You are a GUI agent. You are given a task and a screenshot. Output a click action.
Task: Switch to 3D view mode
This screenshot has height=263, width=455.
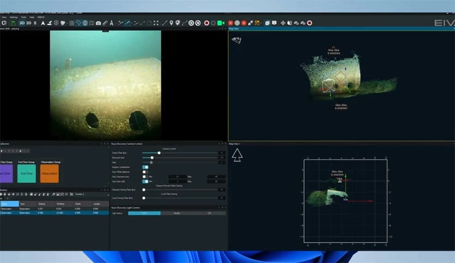click(22, 23)
